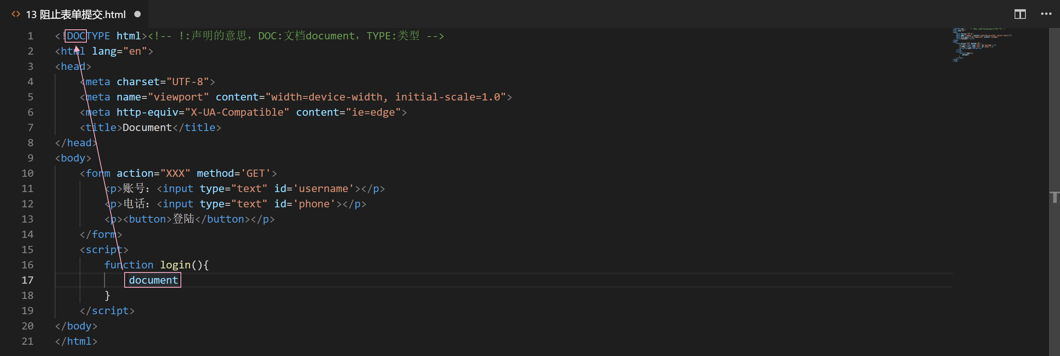Click the http-equiv attribute name
This screenshot has height=356, width=1060.
click(x=147, y=112)
